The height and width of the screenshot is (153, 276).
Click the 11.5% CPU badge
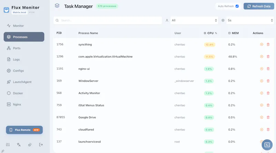209,57
